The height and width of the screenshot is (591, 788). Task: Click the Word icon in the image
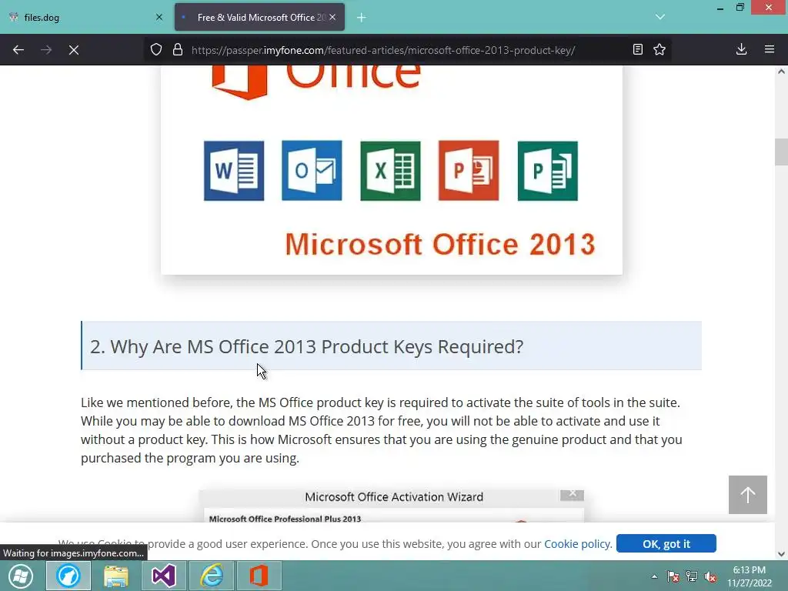point(234,171)
